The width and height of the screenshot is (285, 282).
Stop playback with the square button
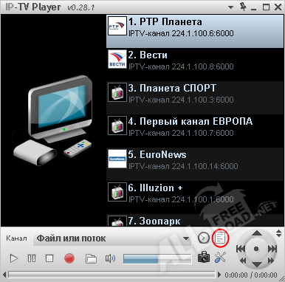click(x=49, y=258)
